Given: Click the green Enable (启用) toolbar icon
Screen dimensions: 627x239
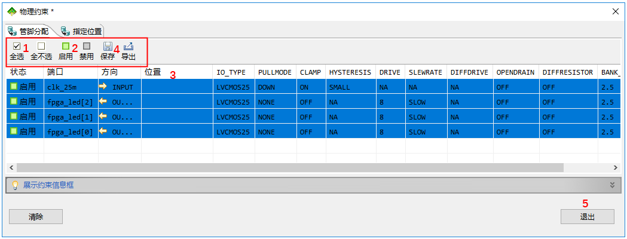Looking at the screenshot, I should (66, 47).
